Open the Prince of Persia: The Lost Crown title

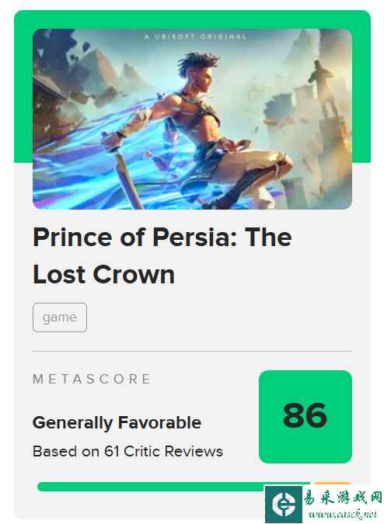coord(162,255)
